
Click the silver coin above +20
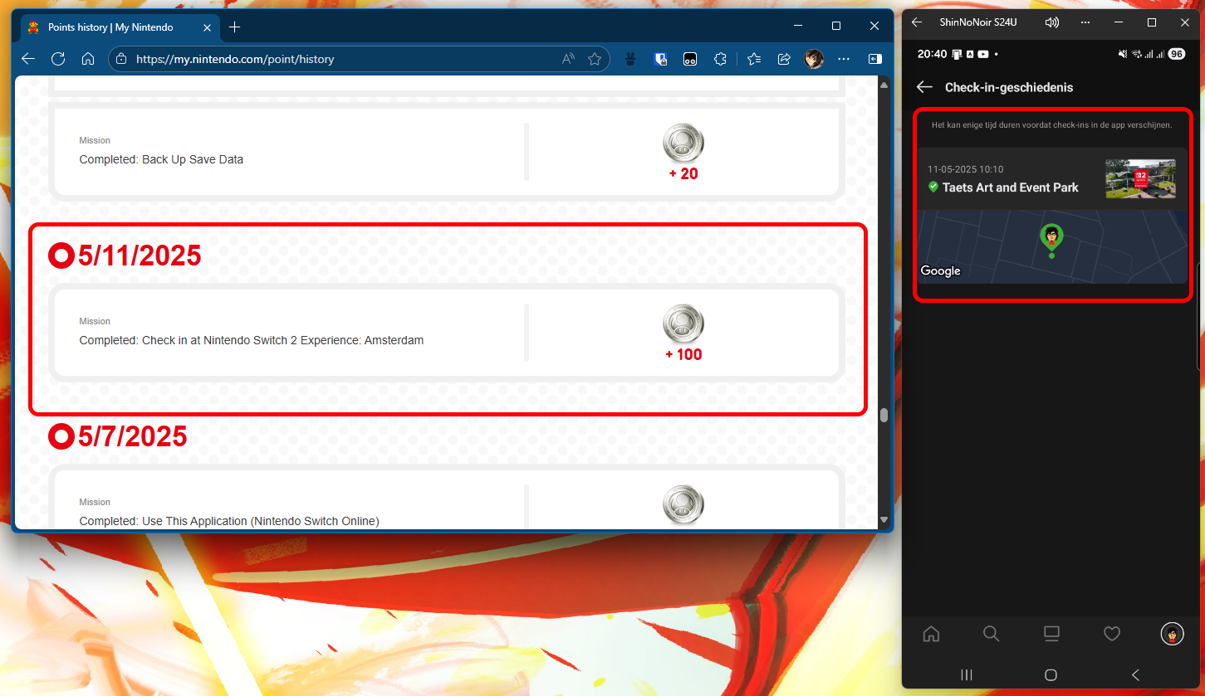point(683,144)
